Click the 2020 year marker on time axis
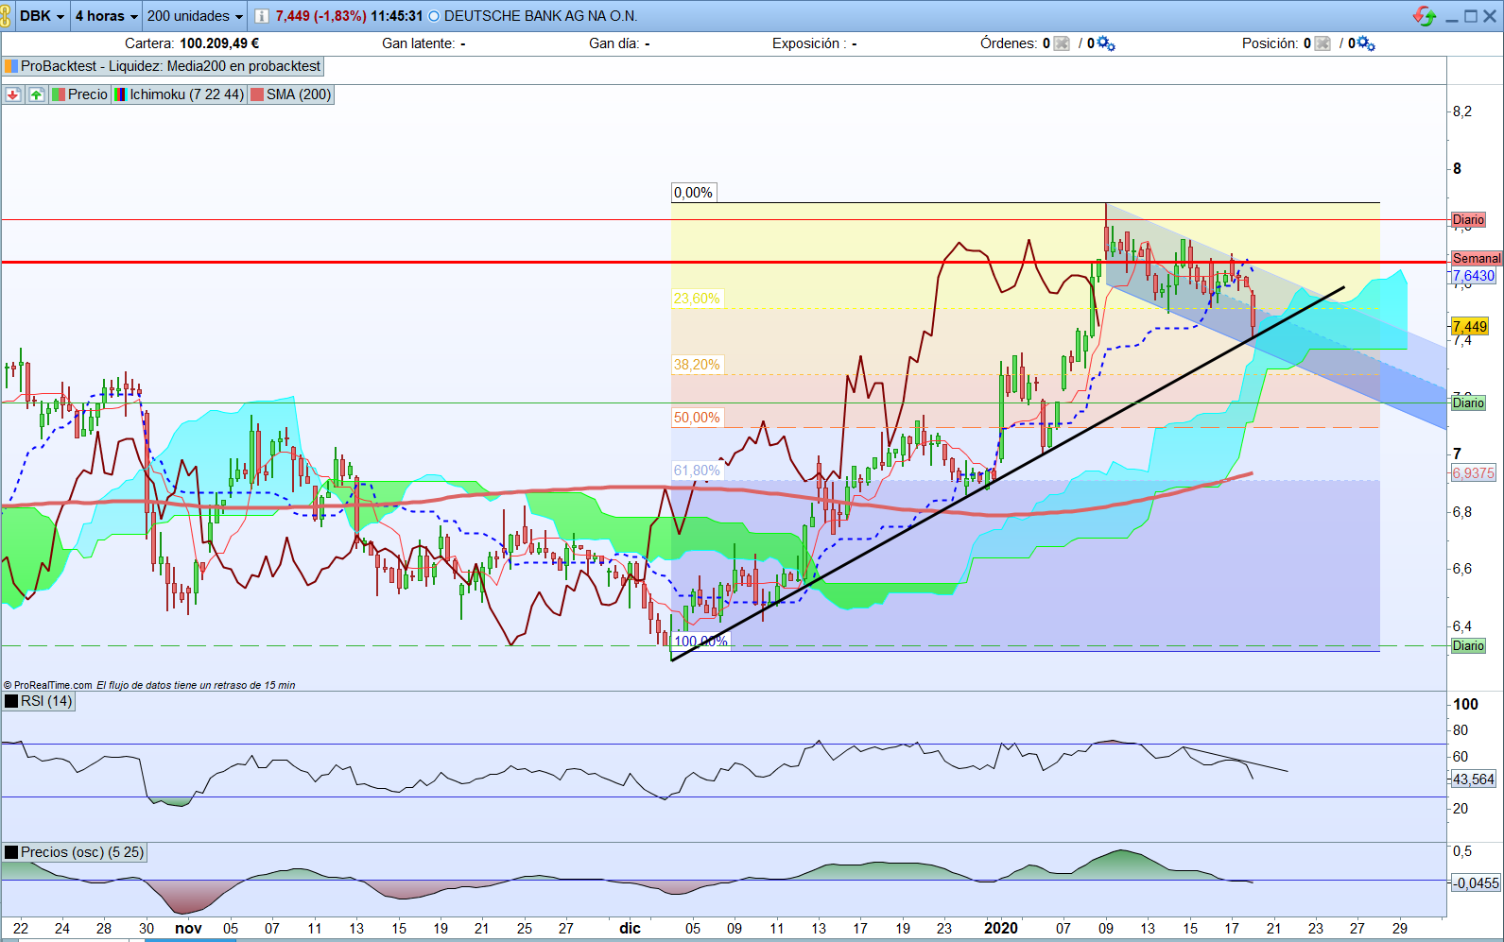Viewport: 1504px width, 942px height. coord(1001,928)
